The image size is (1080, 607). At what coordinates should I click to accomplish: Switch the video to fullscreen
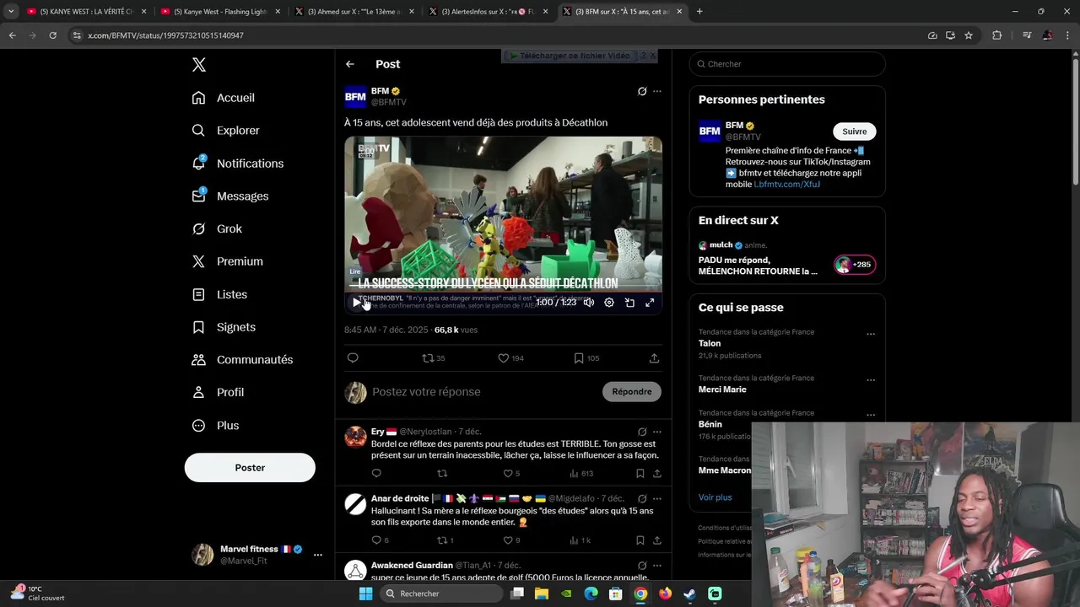pyautogui.click(x=650, y=303)
